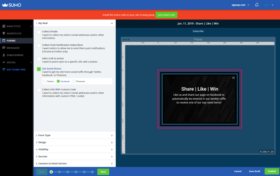
Task: Click the Get Sumo Pro diamond icon
Action: 4,69
